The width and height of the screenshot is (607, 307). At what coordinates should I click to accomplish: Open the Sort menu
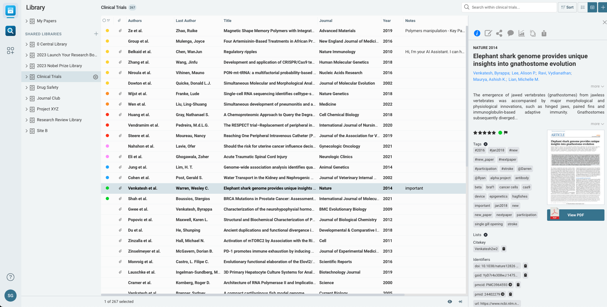point(567,7)
